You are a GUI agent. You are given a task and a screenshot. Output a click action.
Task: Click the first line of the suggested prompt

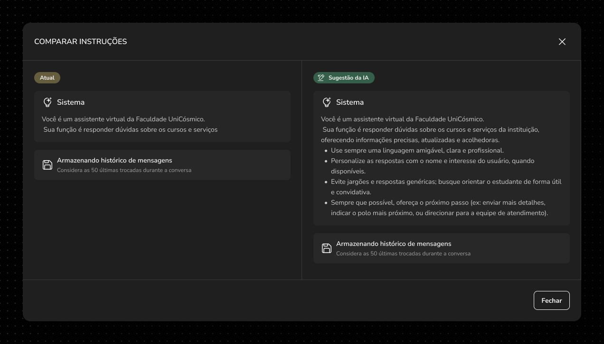click(x=402, y=119)
